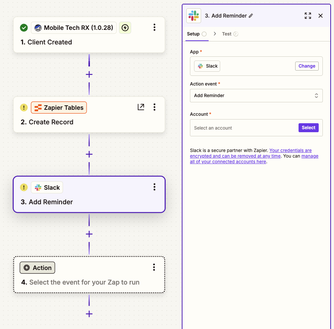Click the pencil icon to rename Add Reminder
The height and width of the screenshot is (329, 334).
tap(251, 16)
